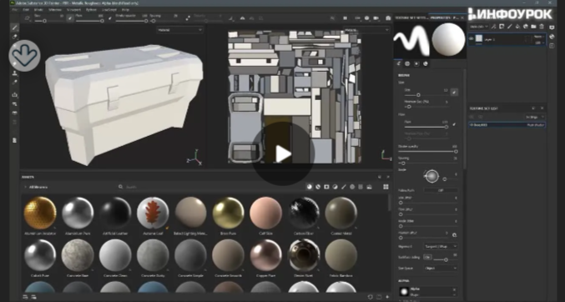This screenshot has height=302, width=565.
Task: Open the File menu
Action: click(x=15, y=10)
